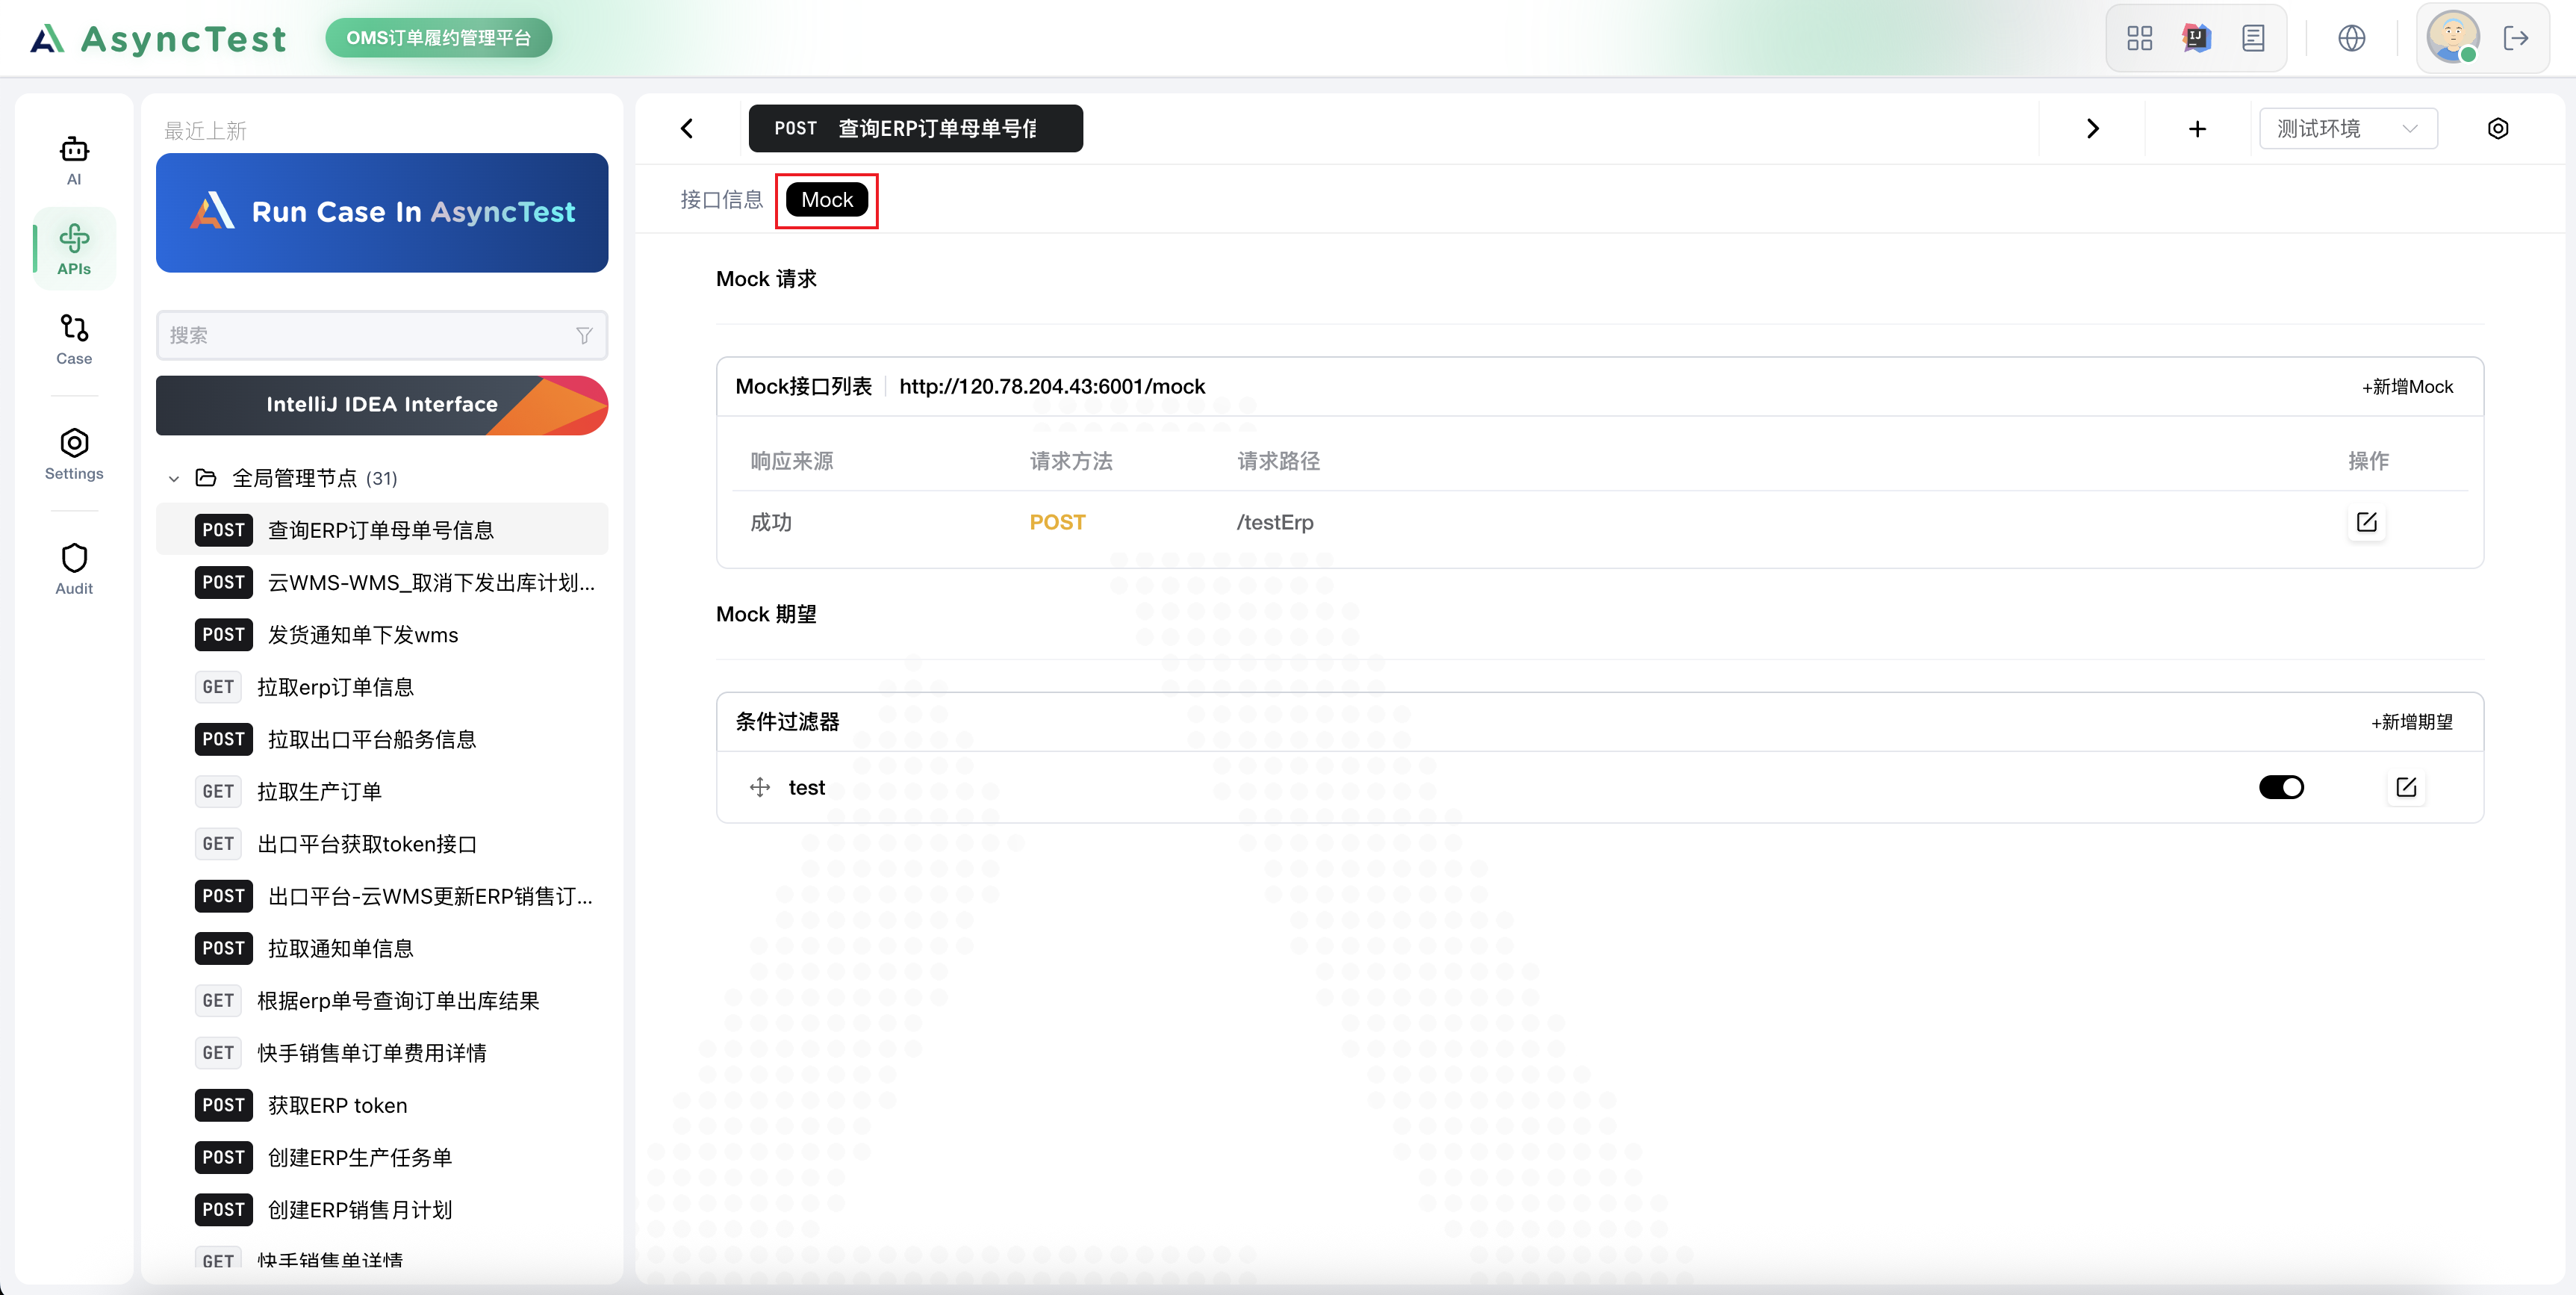Disable the test expectation toggle
Viewport: 2576px width, 1295px height.
click(x=2280, y=787)
